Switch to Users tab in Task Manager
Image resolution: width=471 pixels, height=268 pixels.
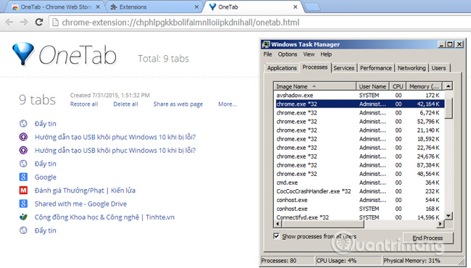tap(438, 68)
